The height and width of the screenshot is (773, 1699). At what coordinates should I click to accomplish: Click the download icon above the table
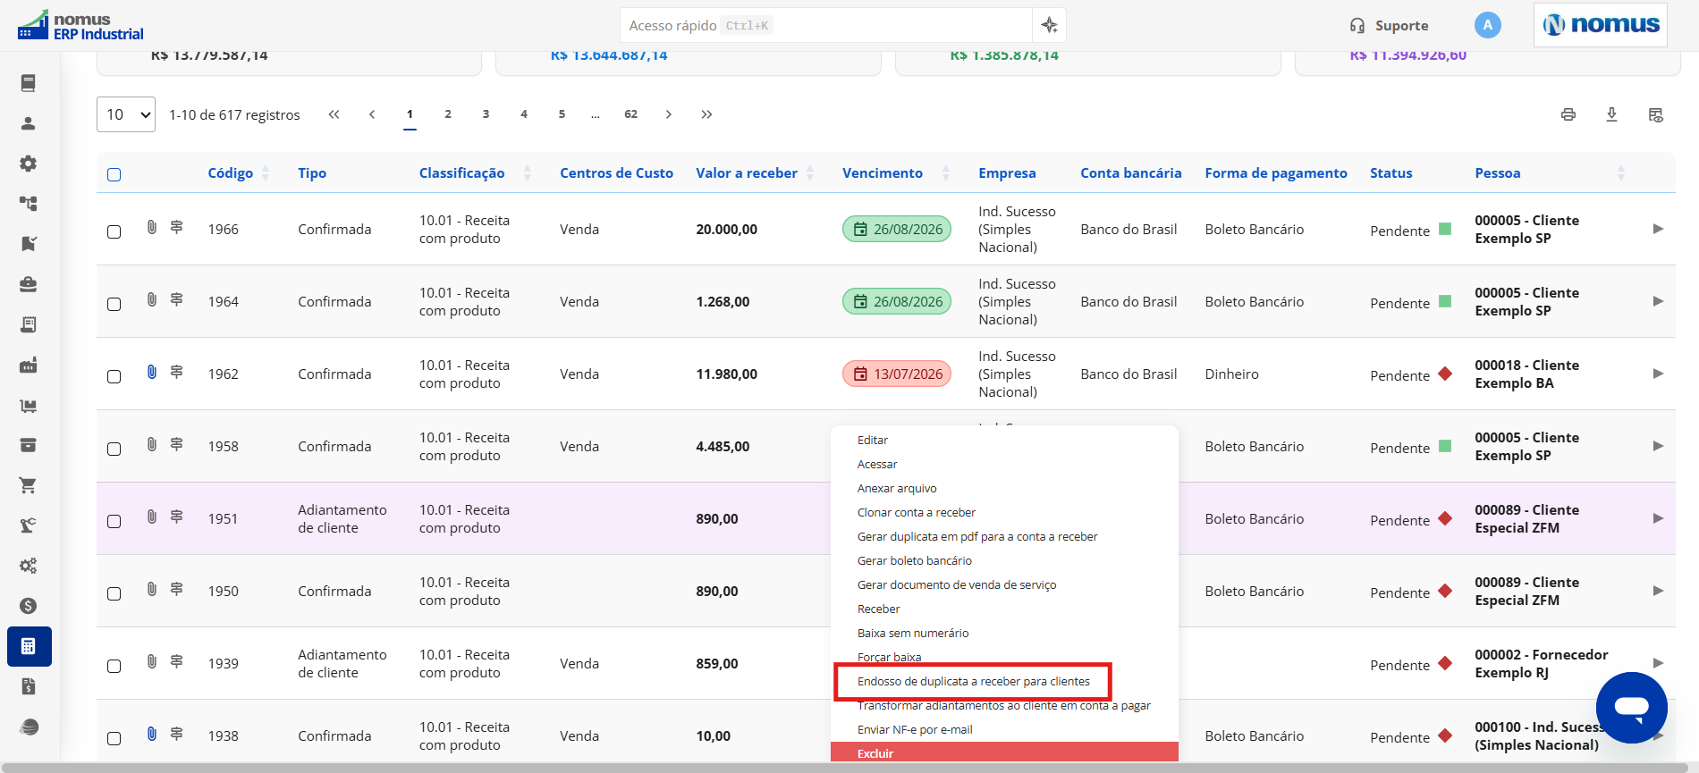click(1611, 114)
